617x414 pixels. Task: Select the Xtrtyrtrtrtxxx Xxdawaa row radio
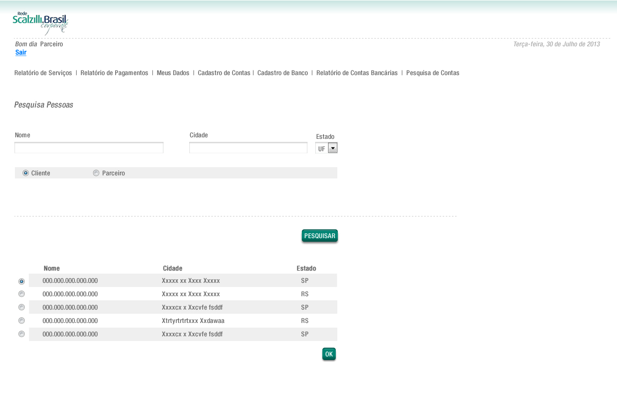(x=22, y=321)
